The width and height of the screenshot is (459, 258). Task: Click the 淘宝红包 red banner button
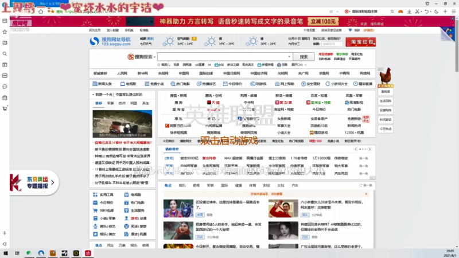pos(361,42)
